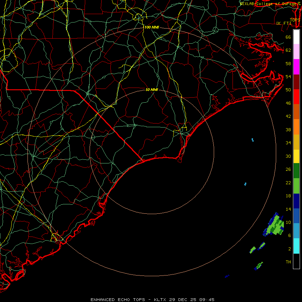302x302 pixels.
Task: Click the '42' legend value
Action: 288,116
